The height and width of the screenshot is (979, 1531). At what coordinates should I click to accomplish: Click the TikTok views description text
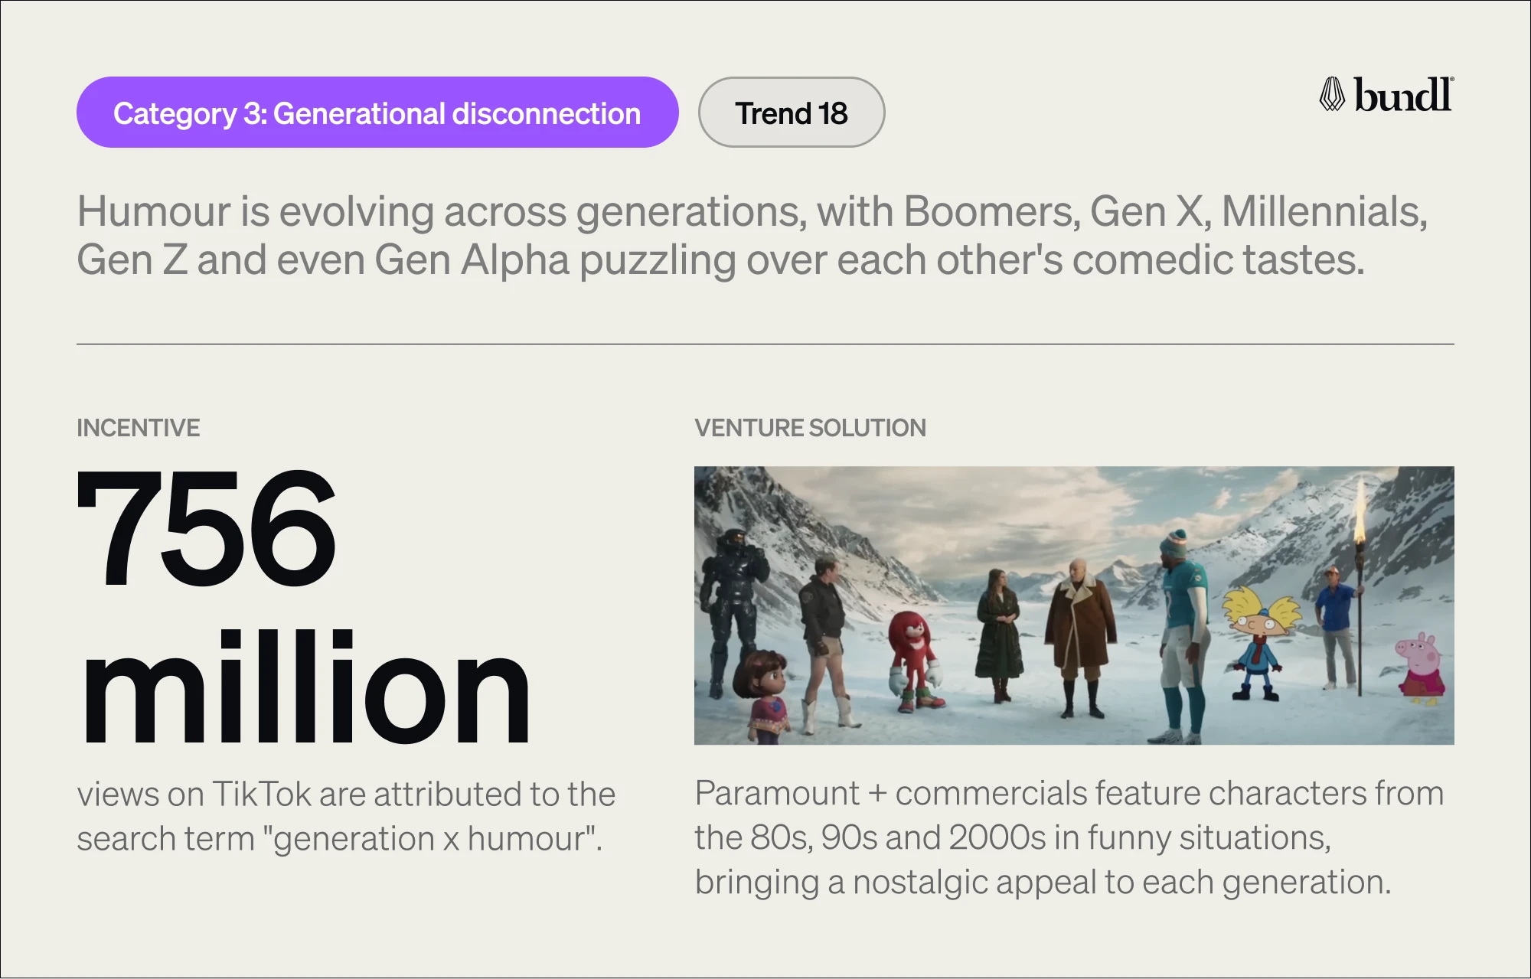coord(346,816)
